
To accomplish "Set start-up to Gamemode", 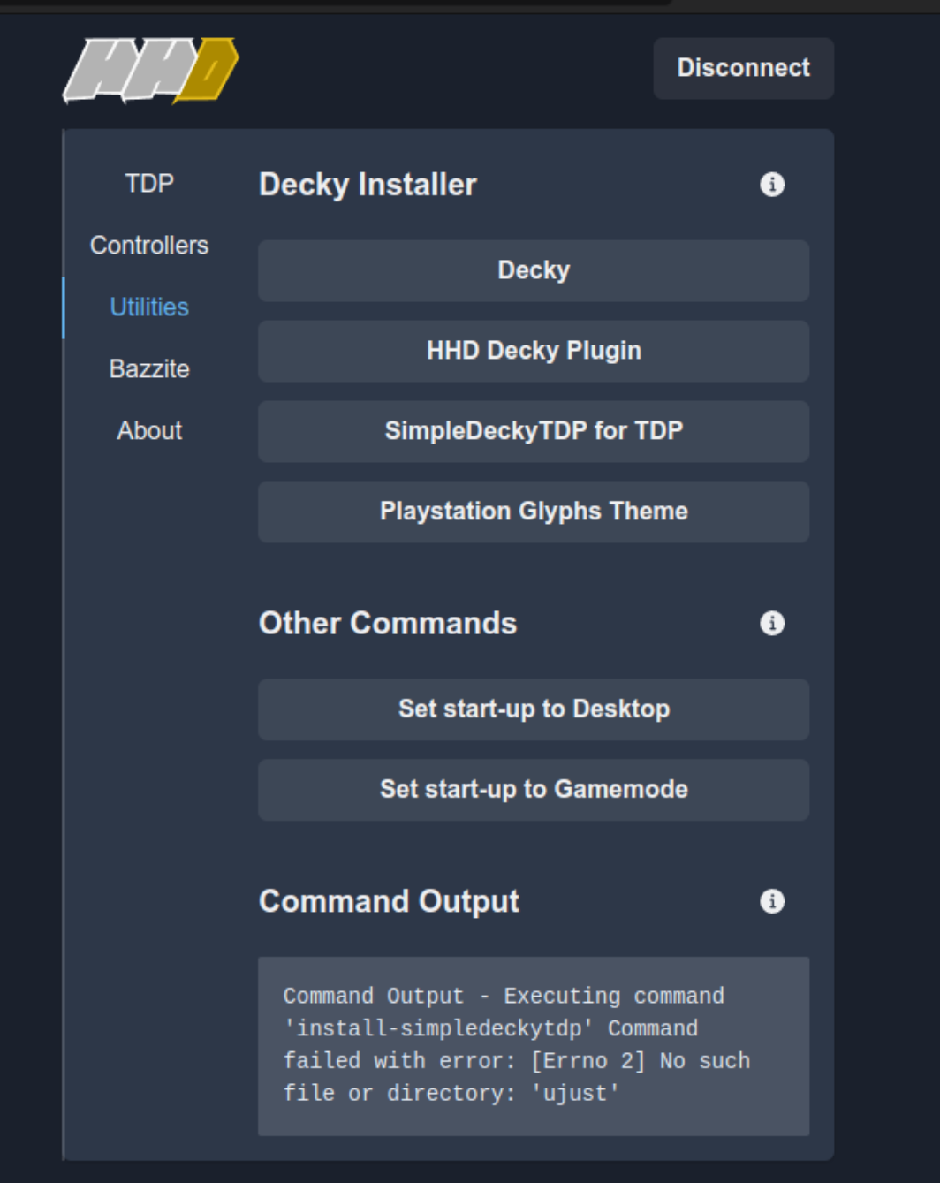I will 533,790.
